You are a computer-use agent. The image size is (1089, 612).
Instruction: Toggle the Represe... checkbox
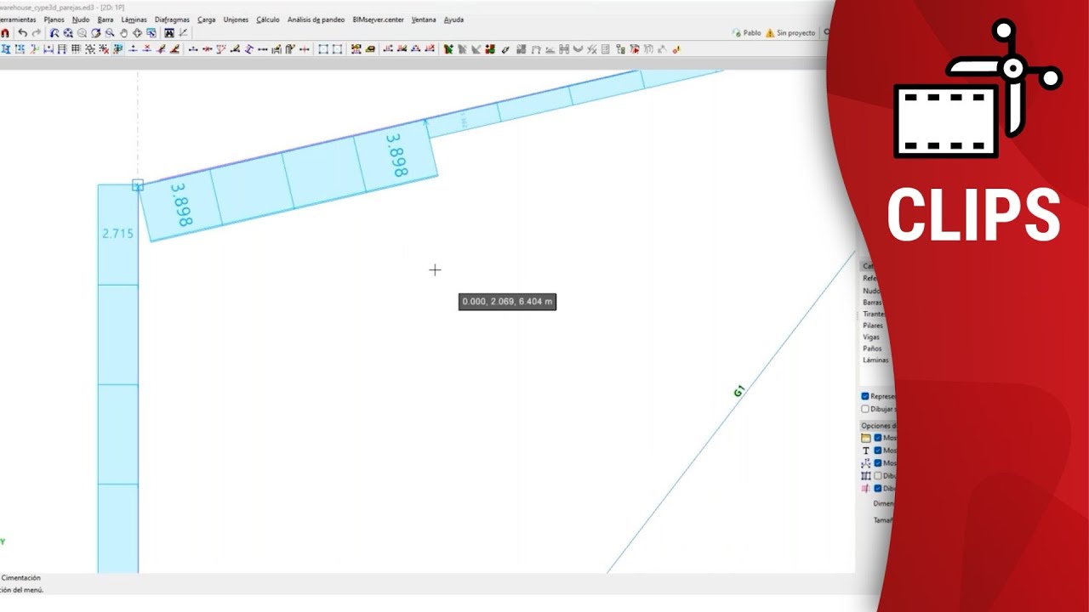pos(865,396)
